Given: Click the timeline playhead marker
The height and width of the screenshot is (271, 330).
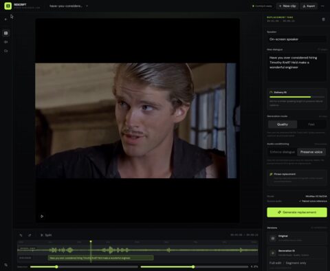Looking at the screenshot, I should point(91,241).
